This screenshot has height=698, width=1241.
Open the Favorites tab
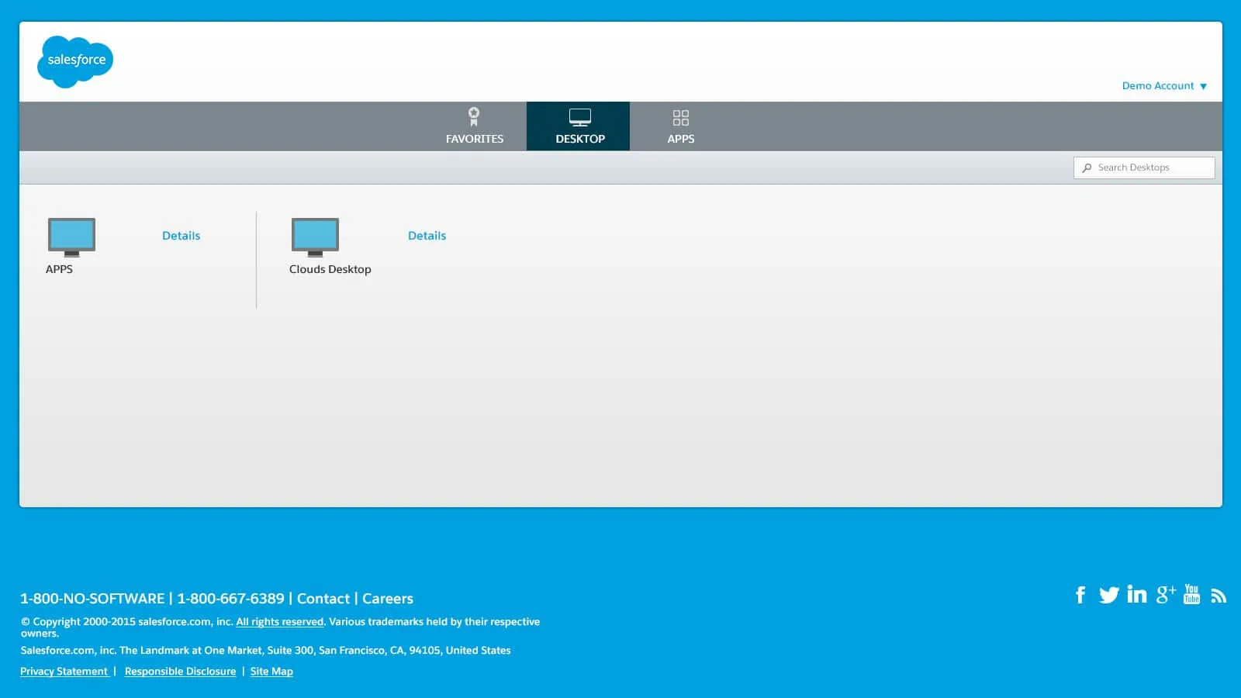[475, 126]
